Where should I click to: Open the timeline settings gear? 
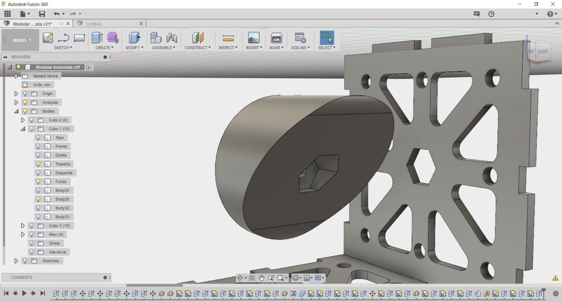click(556, 293)
